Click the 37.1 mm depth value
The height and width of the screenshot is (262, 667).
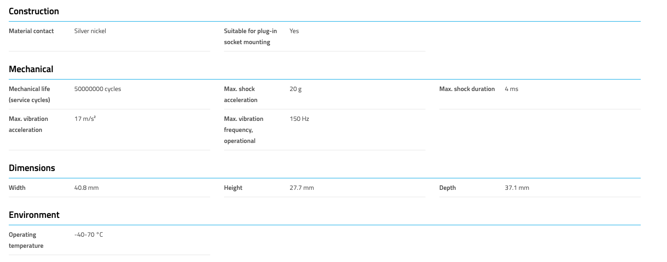[x=517, y=188]
